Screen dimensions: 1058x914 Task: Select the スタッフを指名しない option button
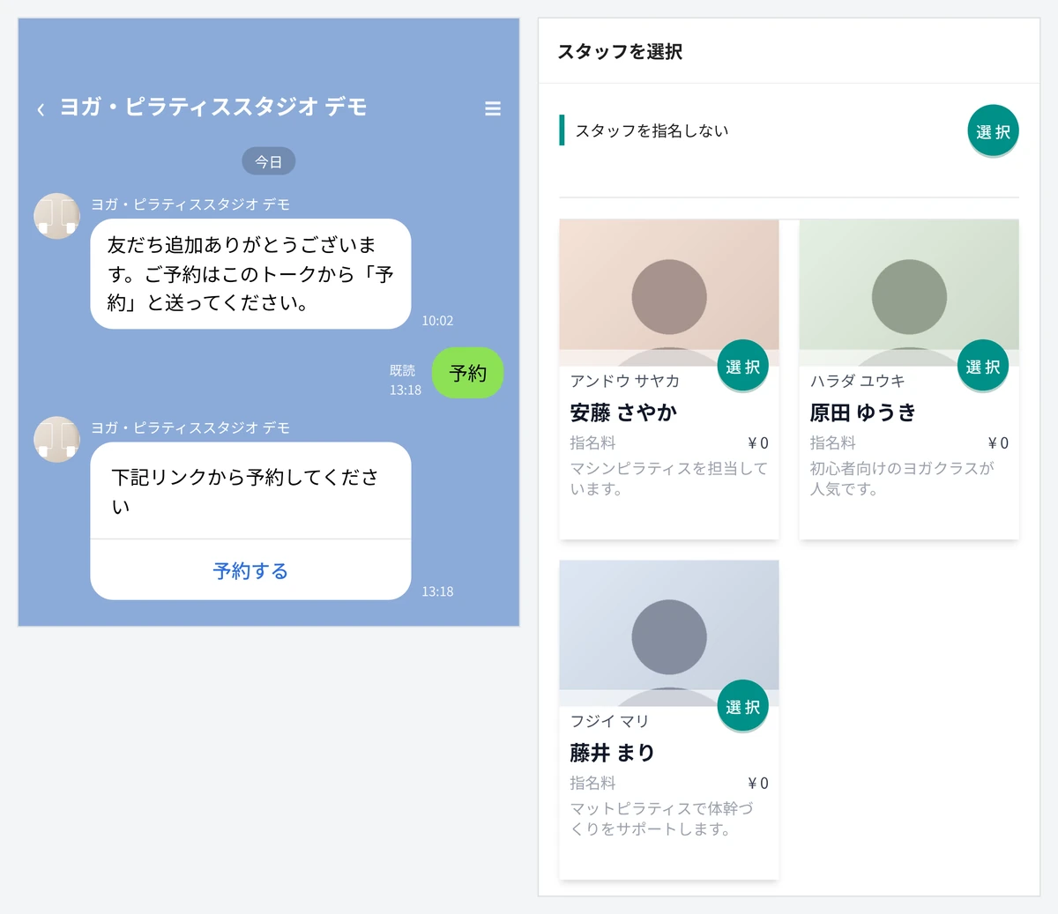click(x=994, y=131)
